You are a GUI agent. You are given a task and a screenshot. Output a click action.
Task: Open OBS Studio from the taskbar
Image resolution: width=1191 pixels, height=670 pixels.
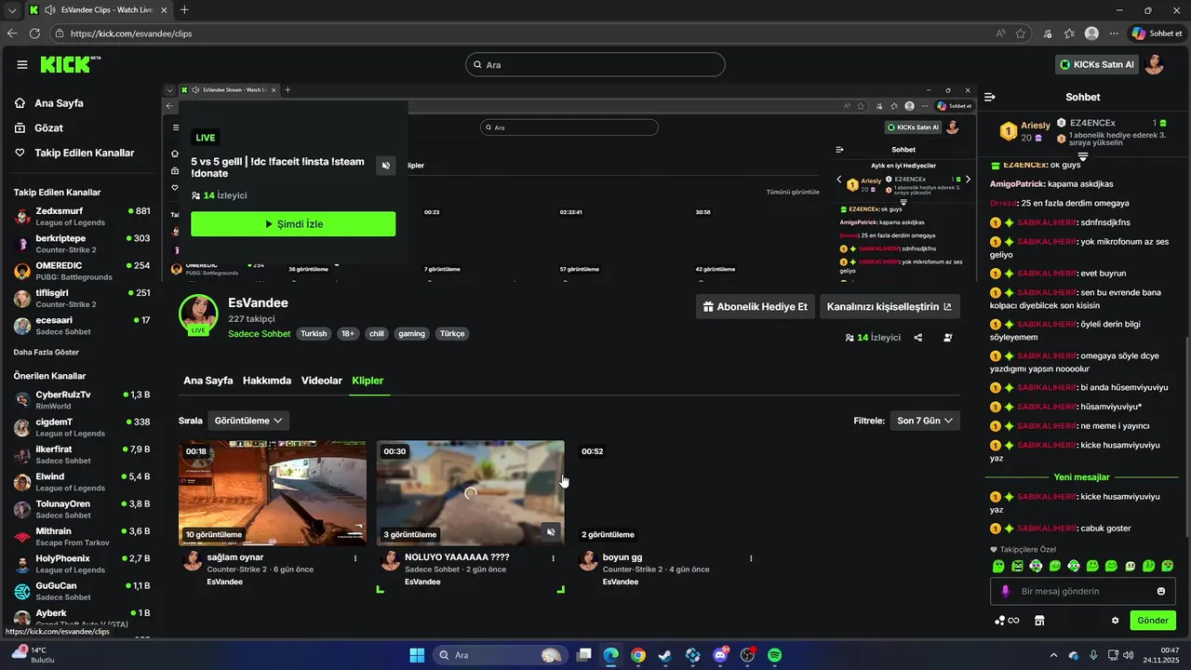[x=747, y=655]
